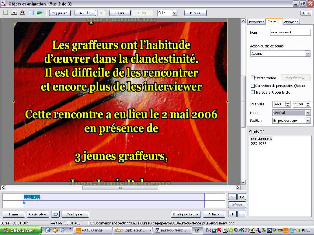Click the Configurer la vue button

click(186, 214)
